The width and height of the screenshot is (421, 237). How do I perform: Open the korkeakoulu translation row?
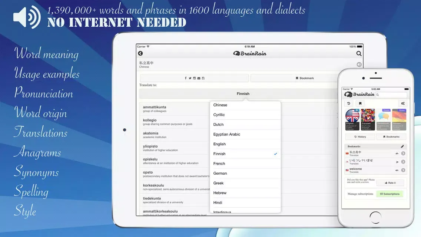175,187
